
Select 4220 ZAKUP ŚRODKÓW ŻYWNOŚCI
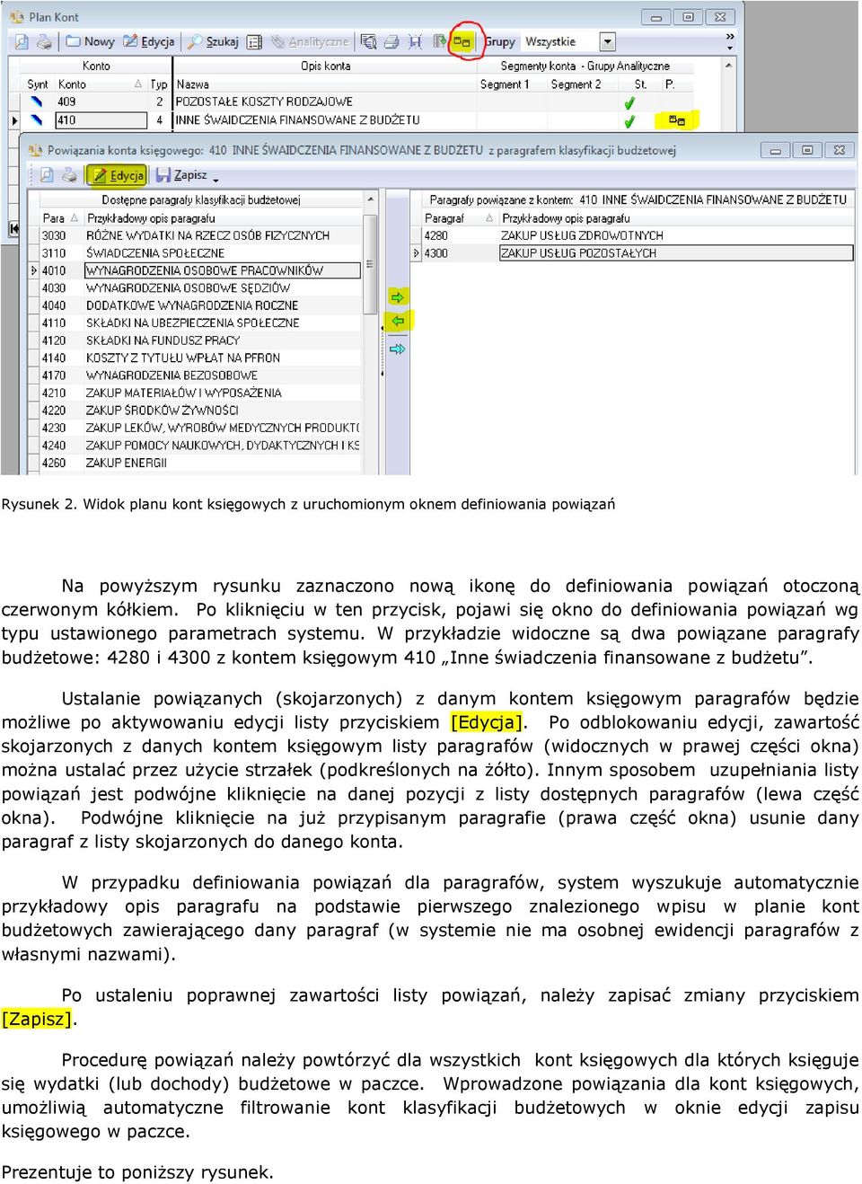click(200, 411)
